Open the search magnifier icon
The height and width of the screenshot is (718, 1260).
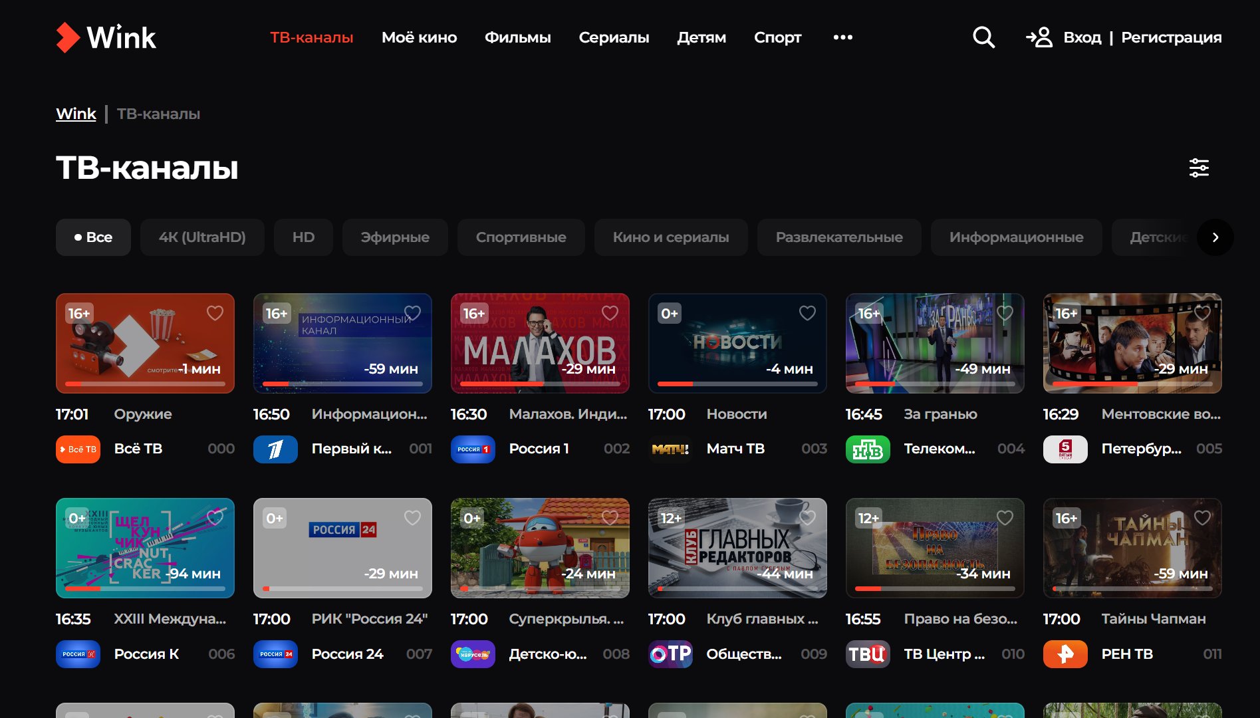[983, 37]
